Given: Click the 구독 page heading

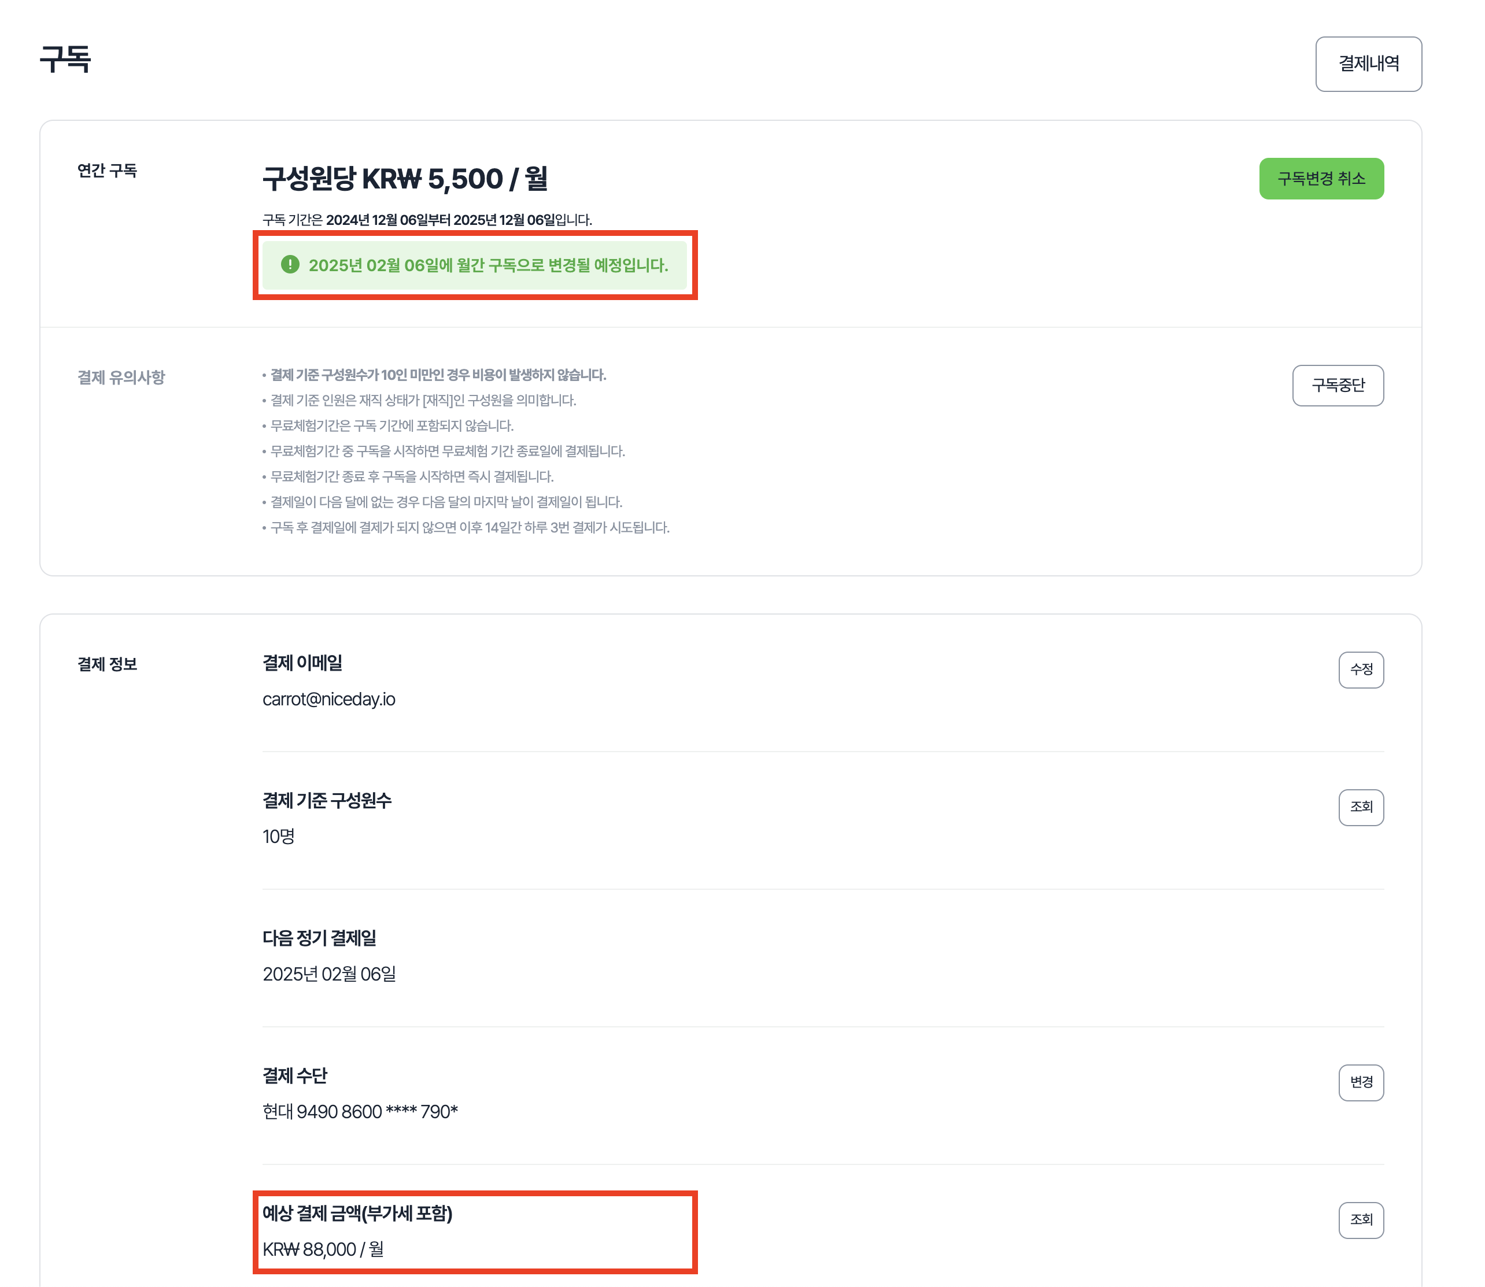Looking at the screenshot, I should [x=65, y=59].
